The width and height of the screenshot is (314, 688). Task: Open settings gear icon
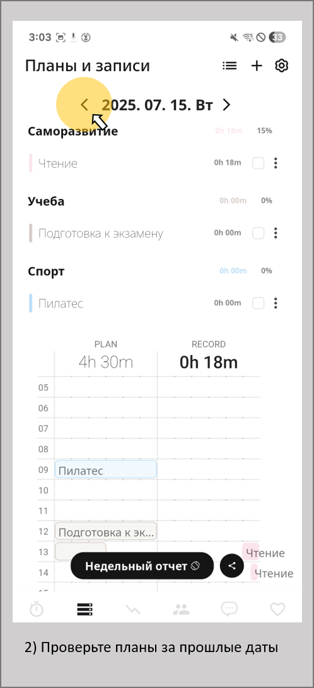[281, 66]
